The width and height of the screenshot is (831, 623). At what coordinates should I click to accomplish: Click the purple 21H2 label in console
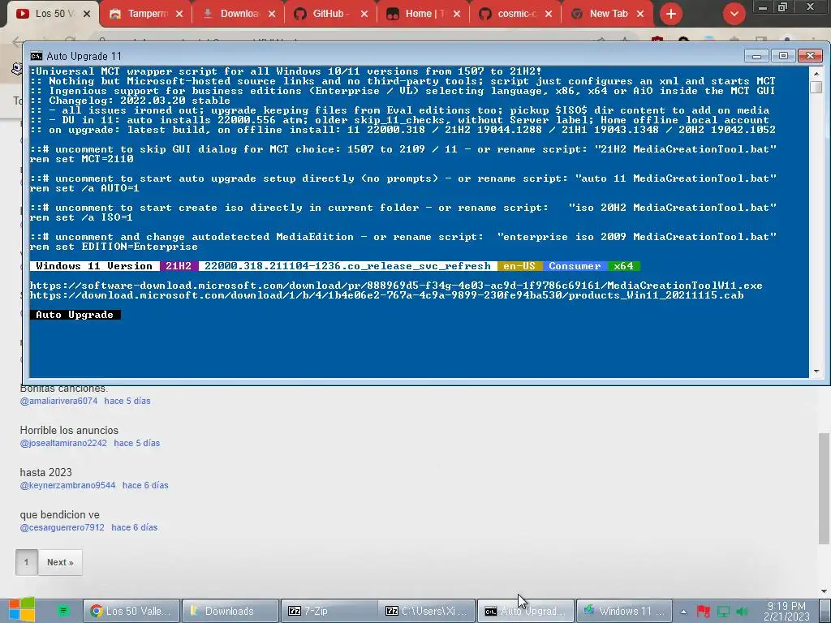tap(179, 266)
